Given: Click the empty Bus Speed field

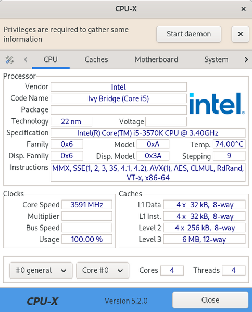Looking at the screenshot, I should pyautogui.click(x=87, y=228).
